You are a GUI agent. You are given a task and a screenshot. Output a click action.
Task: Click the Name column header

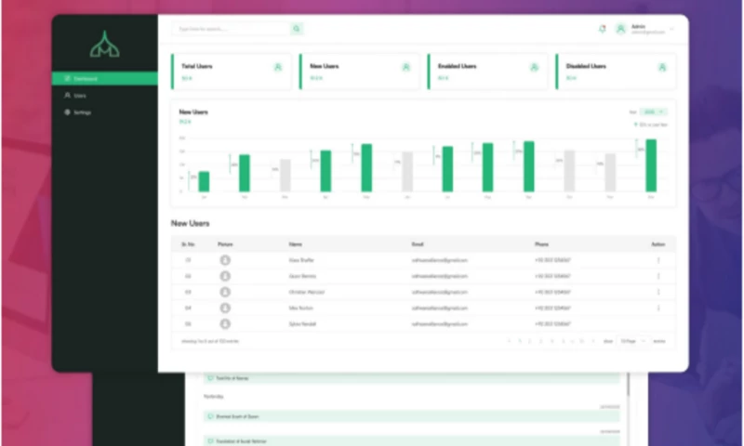point(295,244)
